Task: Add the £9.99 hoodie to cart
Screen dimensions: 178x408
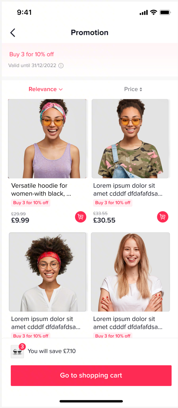Action: click(x=81, y=217)
